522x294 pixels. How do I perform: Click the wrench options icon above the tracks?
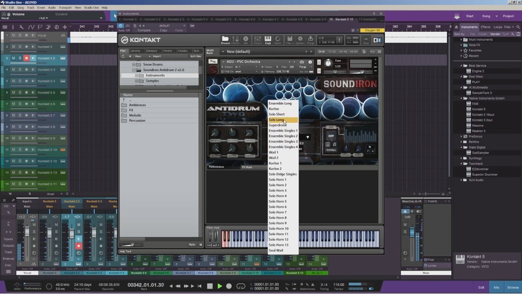coord(22,27)
